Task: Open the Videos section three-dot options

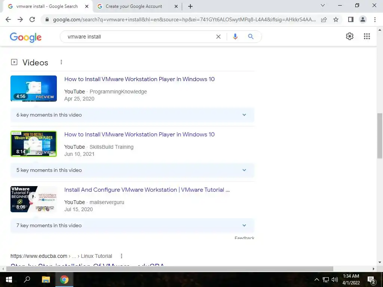Action: pos(61,62)
